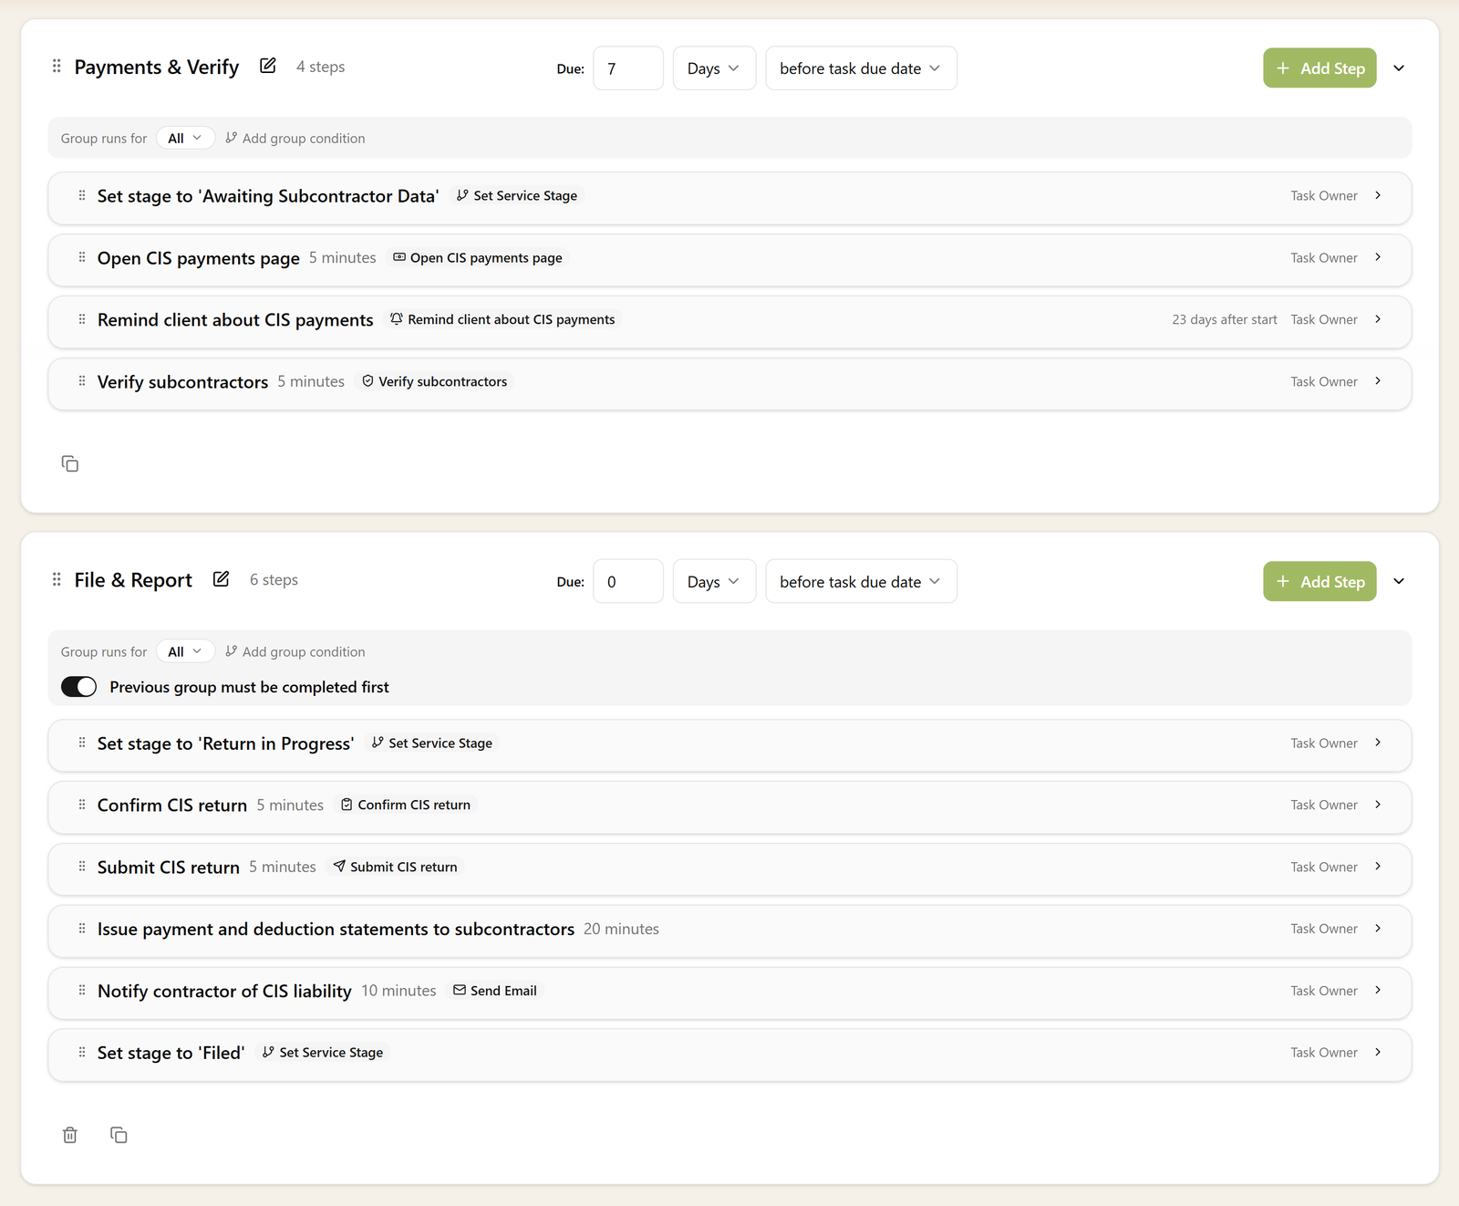Viewport: 1459px width, 1206px height.
Task: Open the Issue payment and deduction statements step
Action: pyautogui.click(x=729, y=930)
